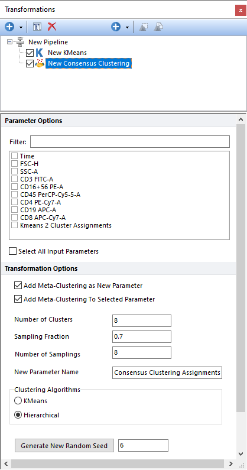Image resolution: width=247 pixels, height=470 pixels.
Task: Open dropdown arrow beside second add icon
Action: (x=127, y=27)
